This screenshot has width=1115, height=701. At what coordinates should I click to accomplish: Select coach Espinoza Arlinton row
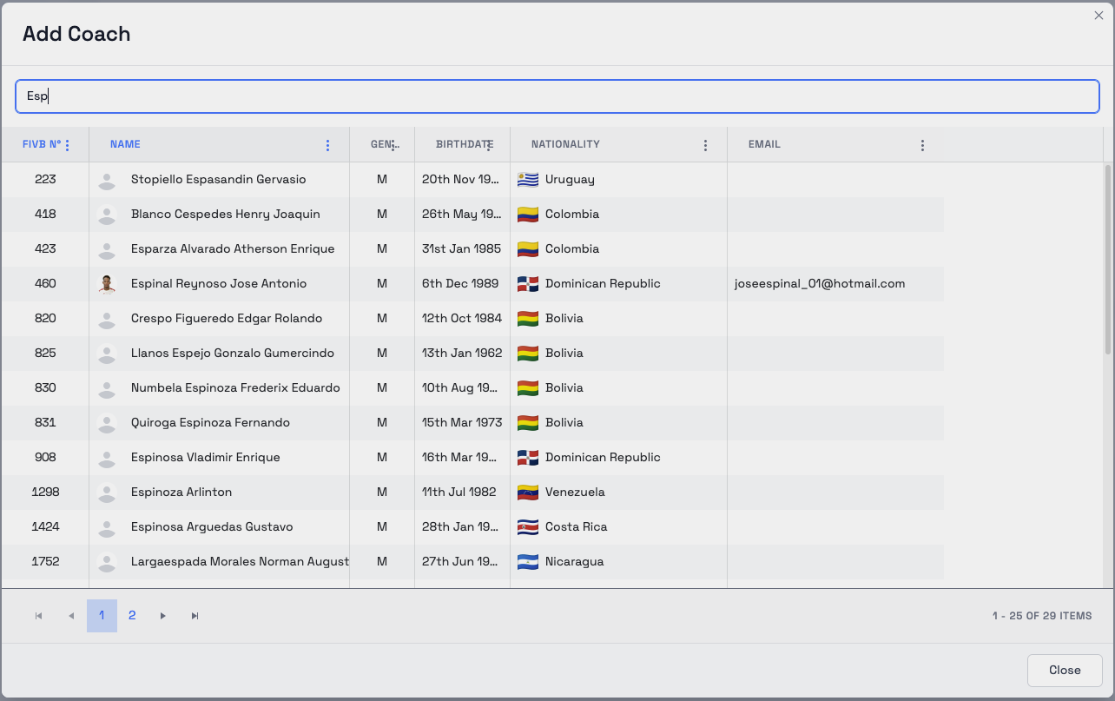(x=181, y=492)
